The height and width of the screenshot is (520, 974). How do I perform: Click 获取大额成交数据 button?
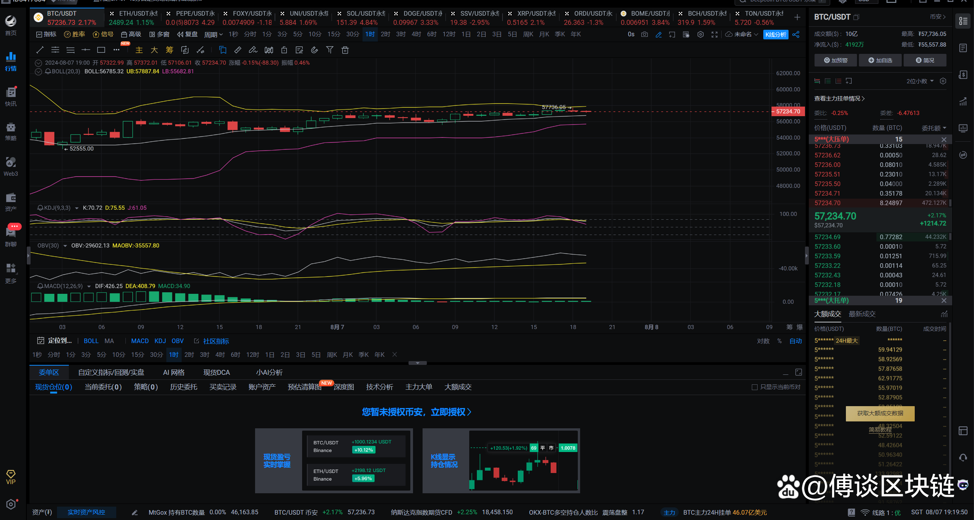tap(880, 413)
